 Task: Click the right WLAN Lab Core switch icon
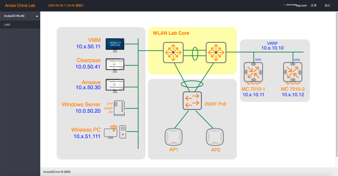tap(216, 52)
